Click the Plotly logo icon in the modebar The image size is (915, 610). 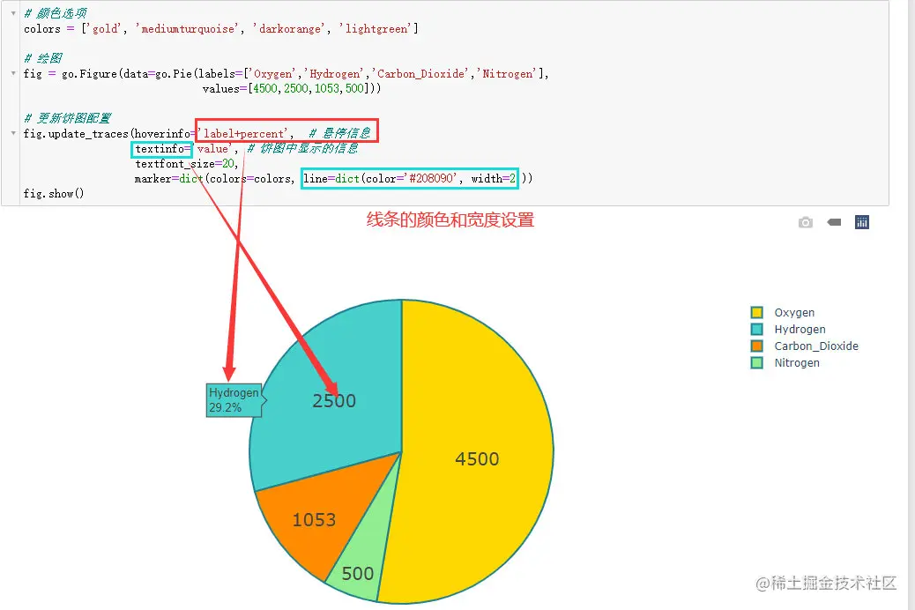pos(862,222)
